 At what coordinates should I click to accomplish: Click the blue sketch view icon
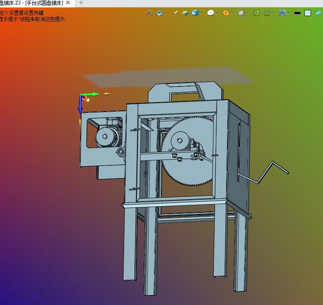pyautogui.click(x=160, y=13)
